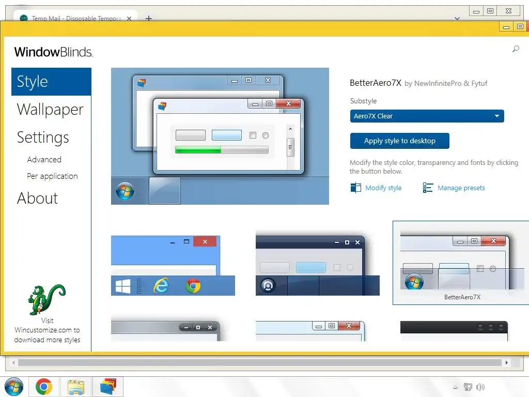Viewport: 529px width, 397px height.
Task: Click the Manage presets list icon
Action: tap(428, 188)
